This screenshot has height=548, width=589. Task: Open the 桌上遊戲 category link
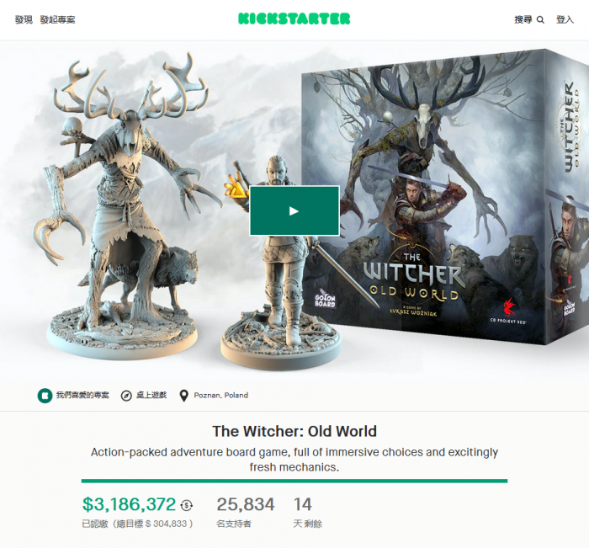pos(151,395)
